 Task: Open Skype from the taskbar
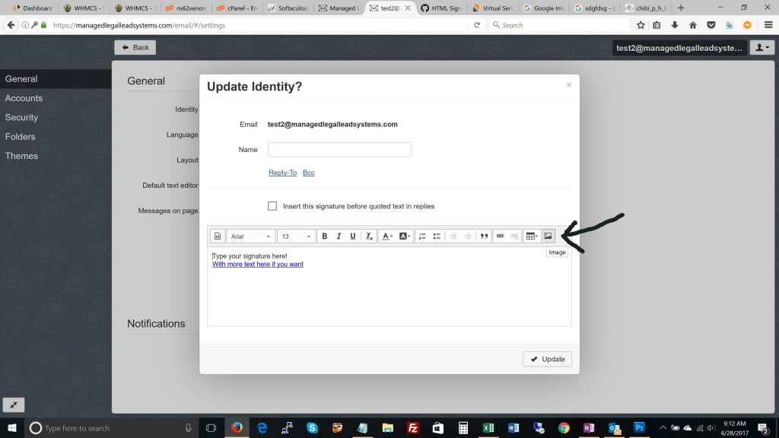coord(312,427)
